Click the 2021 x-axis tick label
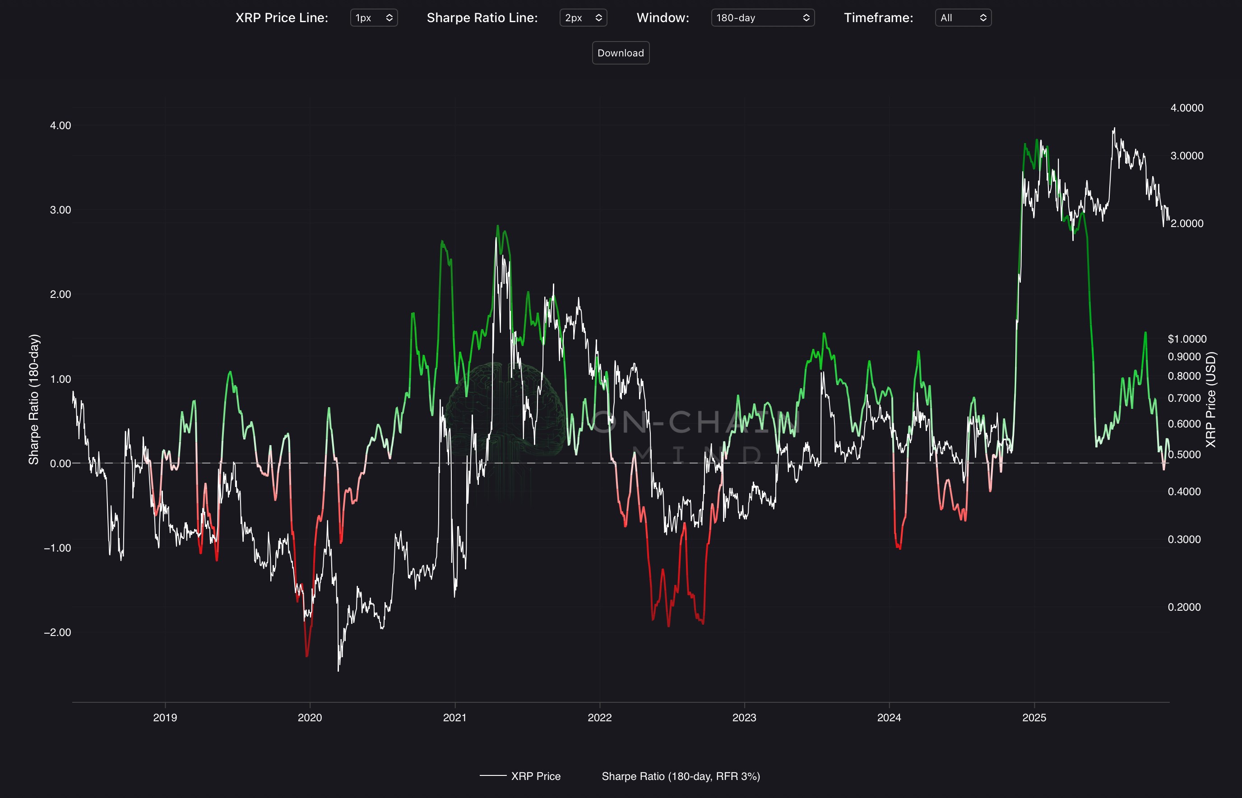This screenshot has height=798, width=1242. (454, 718)
